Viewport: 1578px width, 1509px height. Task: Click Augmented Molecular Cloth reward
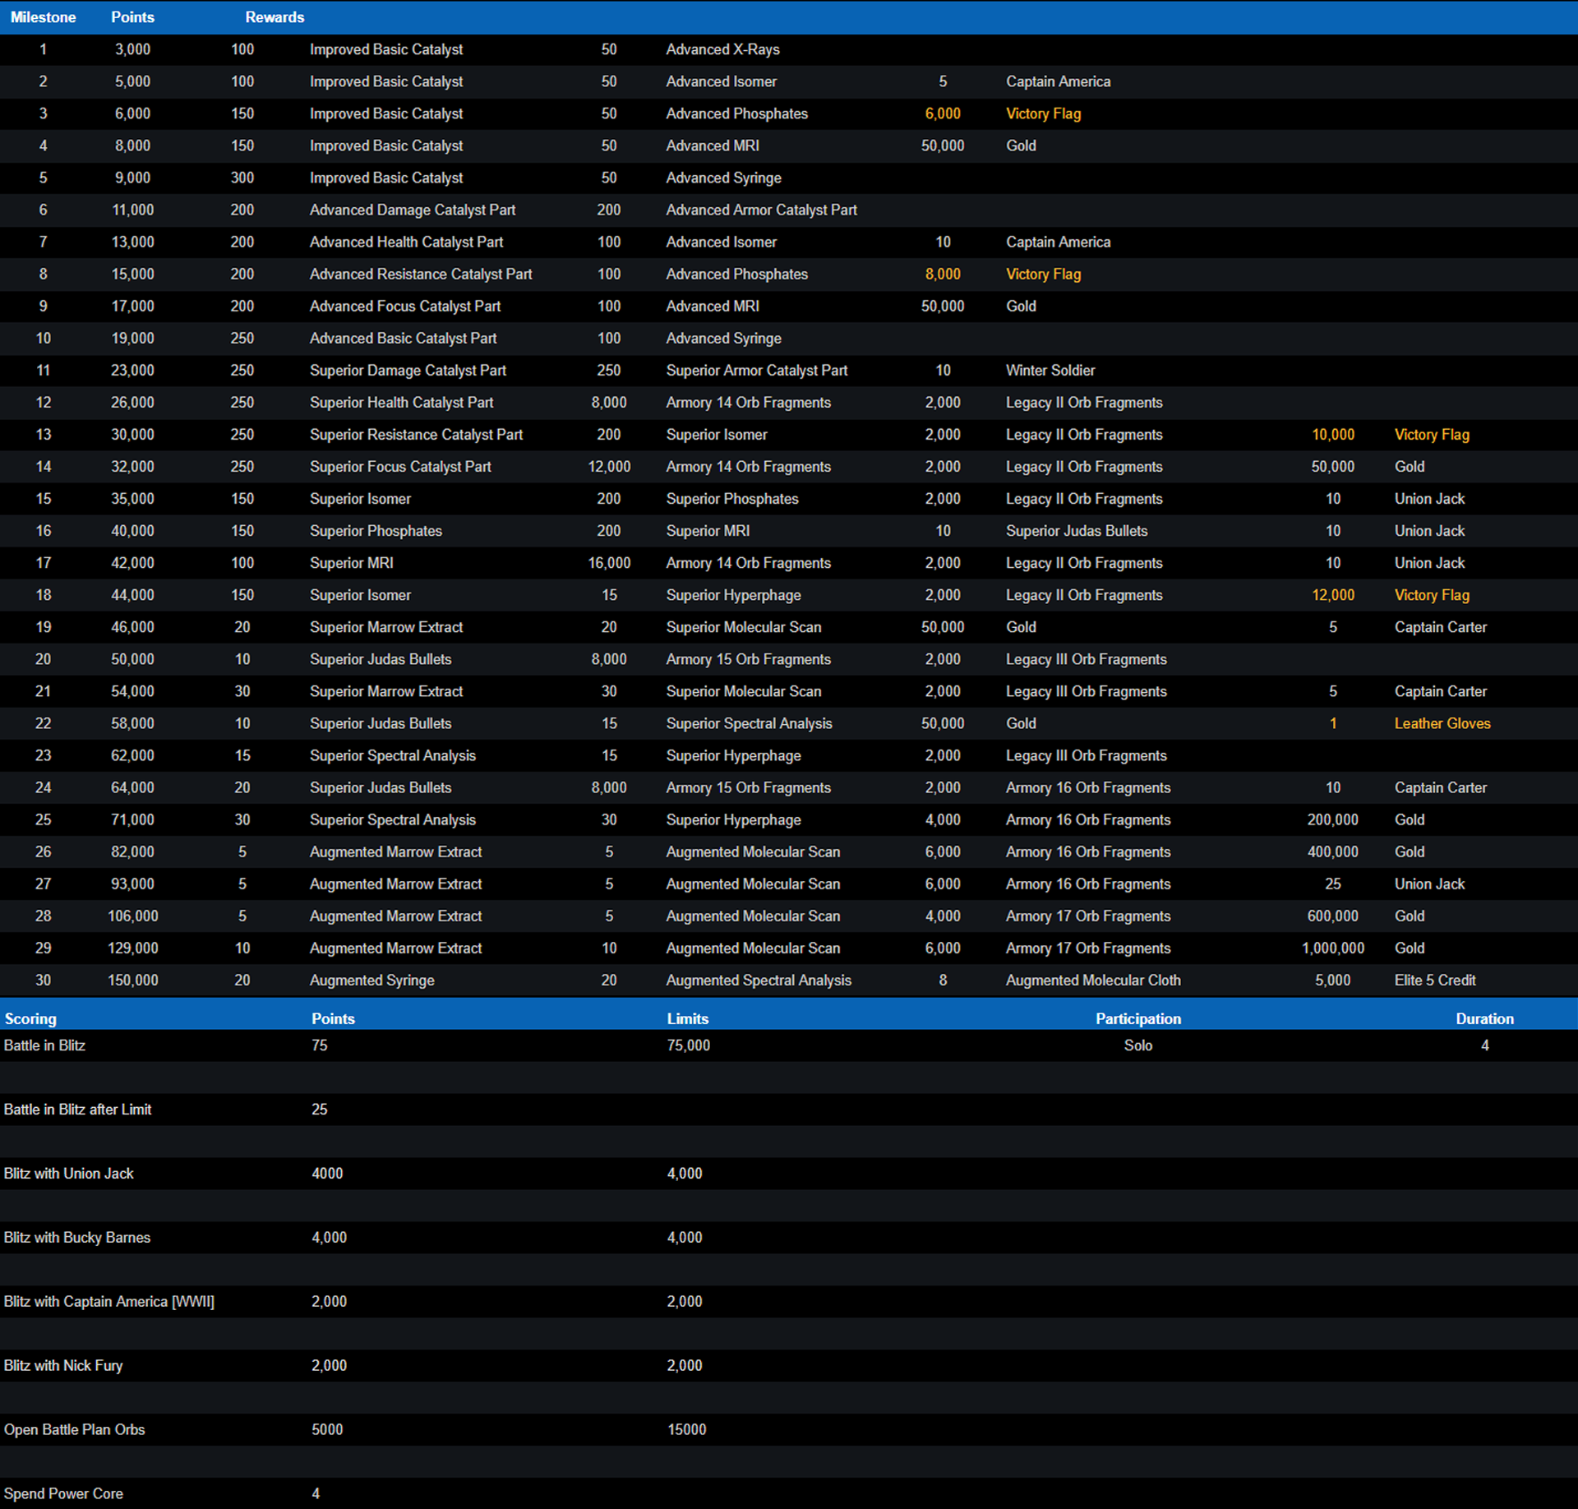pyautogui.click(x=1092, y=980)
